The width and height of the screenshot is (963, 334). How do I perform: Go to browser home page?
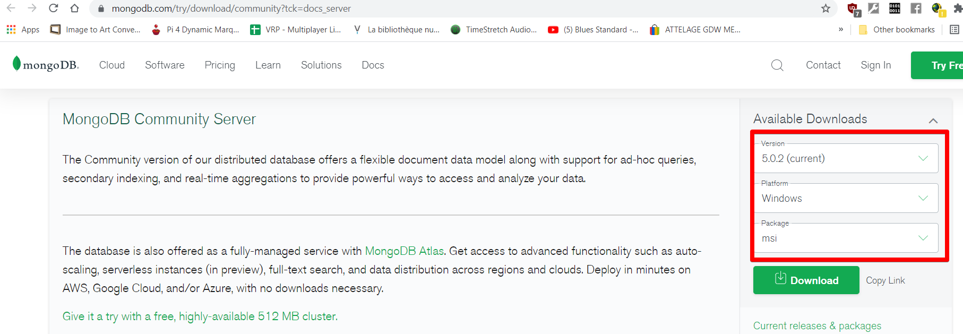(74, 8)
